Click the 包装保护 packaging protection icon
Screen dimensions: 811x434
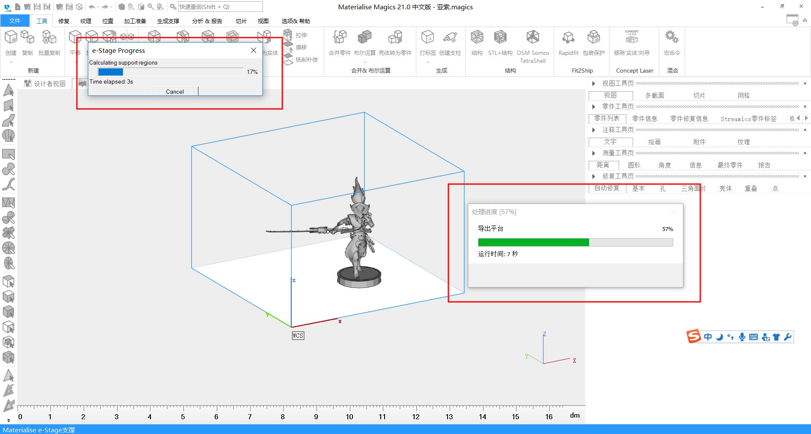click(593, 38)
